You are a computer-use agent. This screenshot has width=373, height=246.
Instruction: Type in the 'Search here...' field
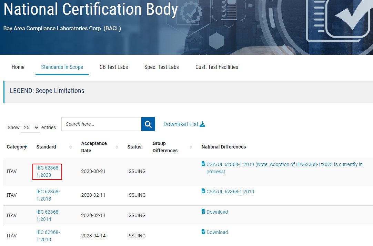(101, 124)
